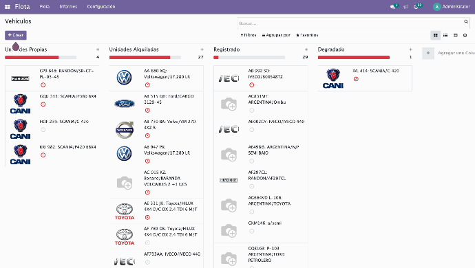The width and height of the screenshot is (475, 268).
Task: Toggle activity clock on AA 880 XQ Volkswagen card
Action: (x=147, y=85)
